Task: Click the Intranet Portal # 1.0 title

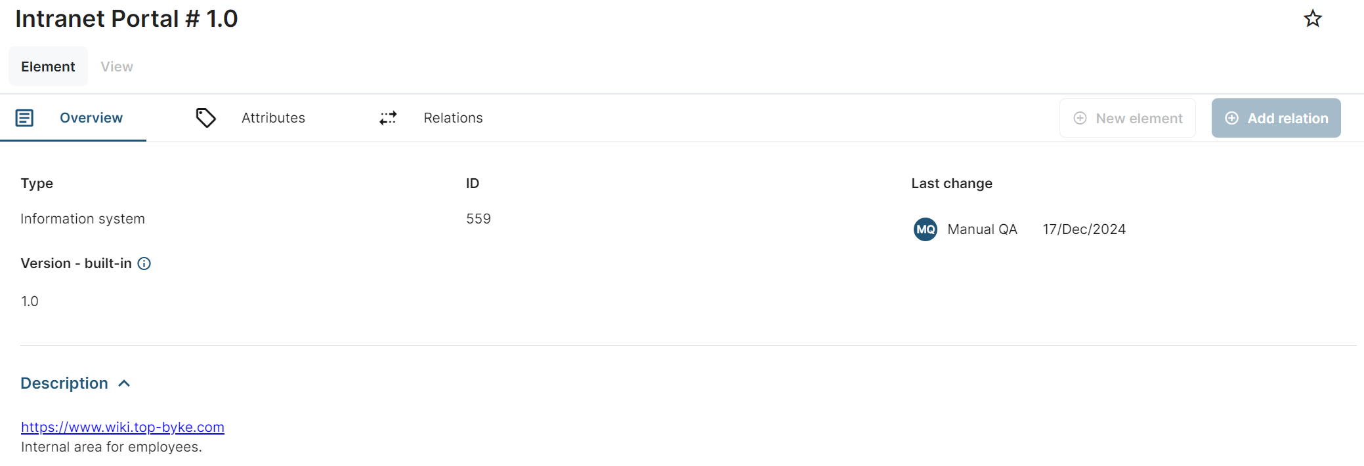Action: [127, 18]
